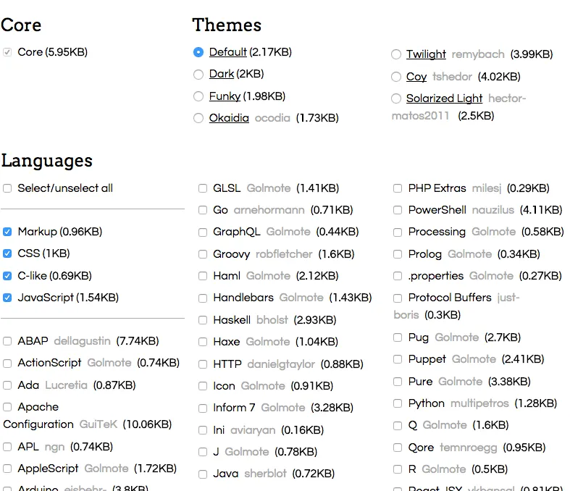The height and width of the screenshot is (491, 570).
Task: Select the Dark theme radio button
Action: click(198, 75)
